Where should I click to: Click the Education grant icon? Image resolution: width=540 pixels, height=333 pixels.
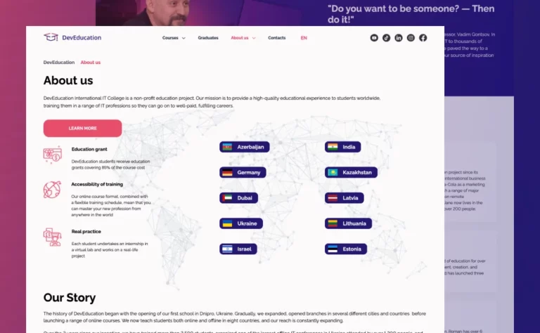pyautogui.click(x=53, y=155)
